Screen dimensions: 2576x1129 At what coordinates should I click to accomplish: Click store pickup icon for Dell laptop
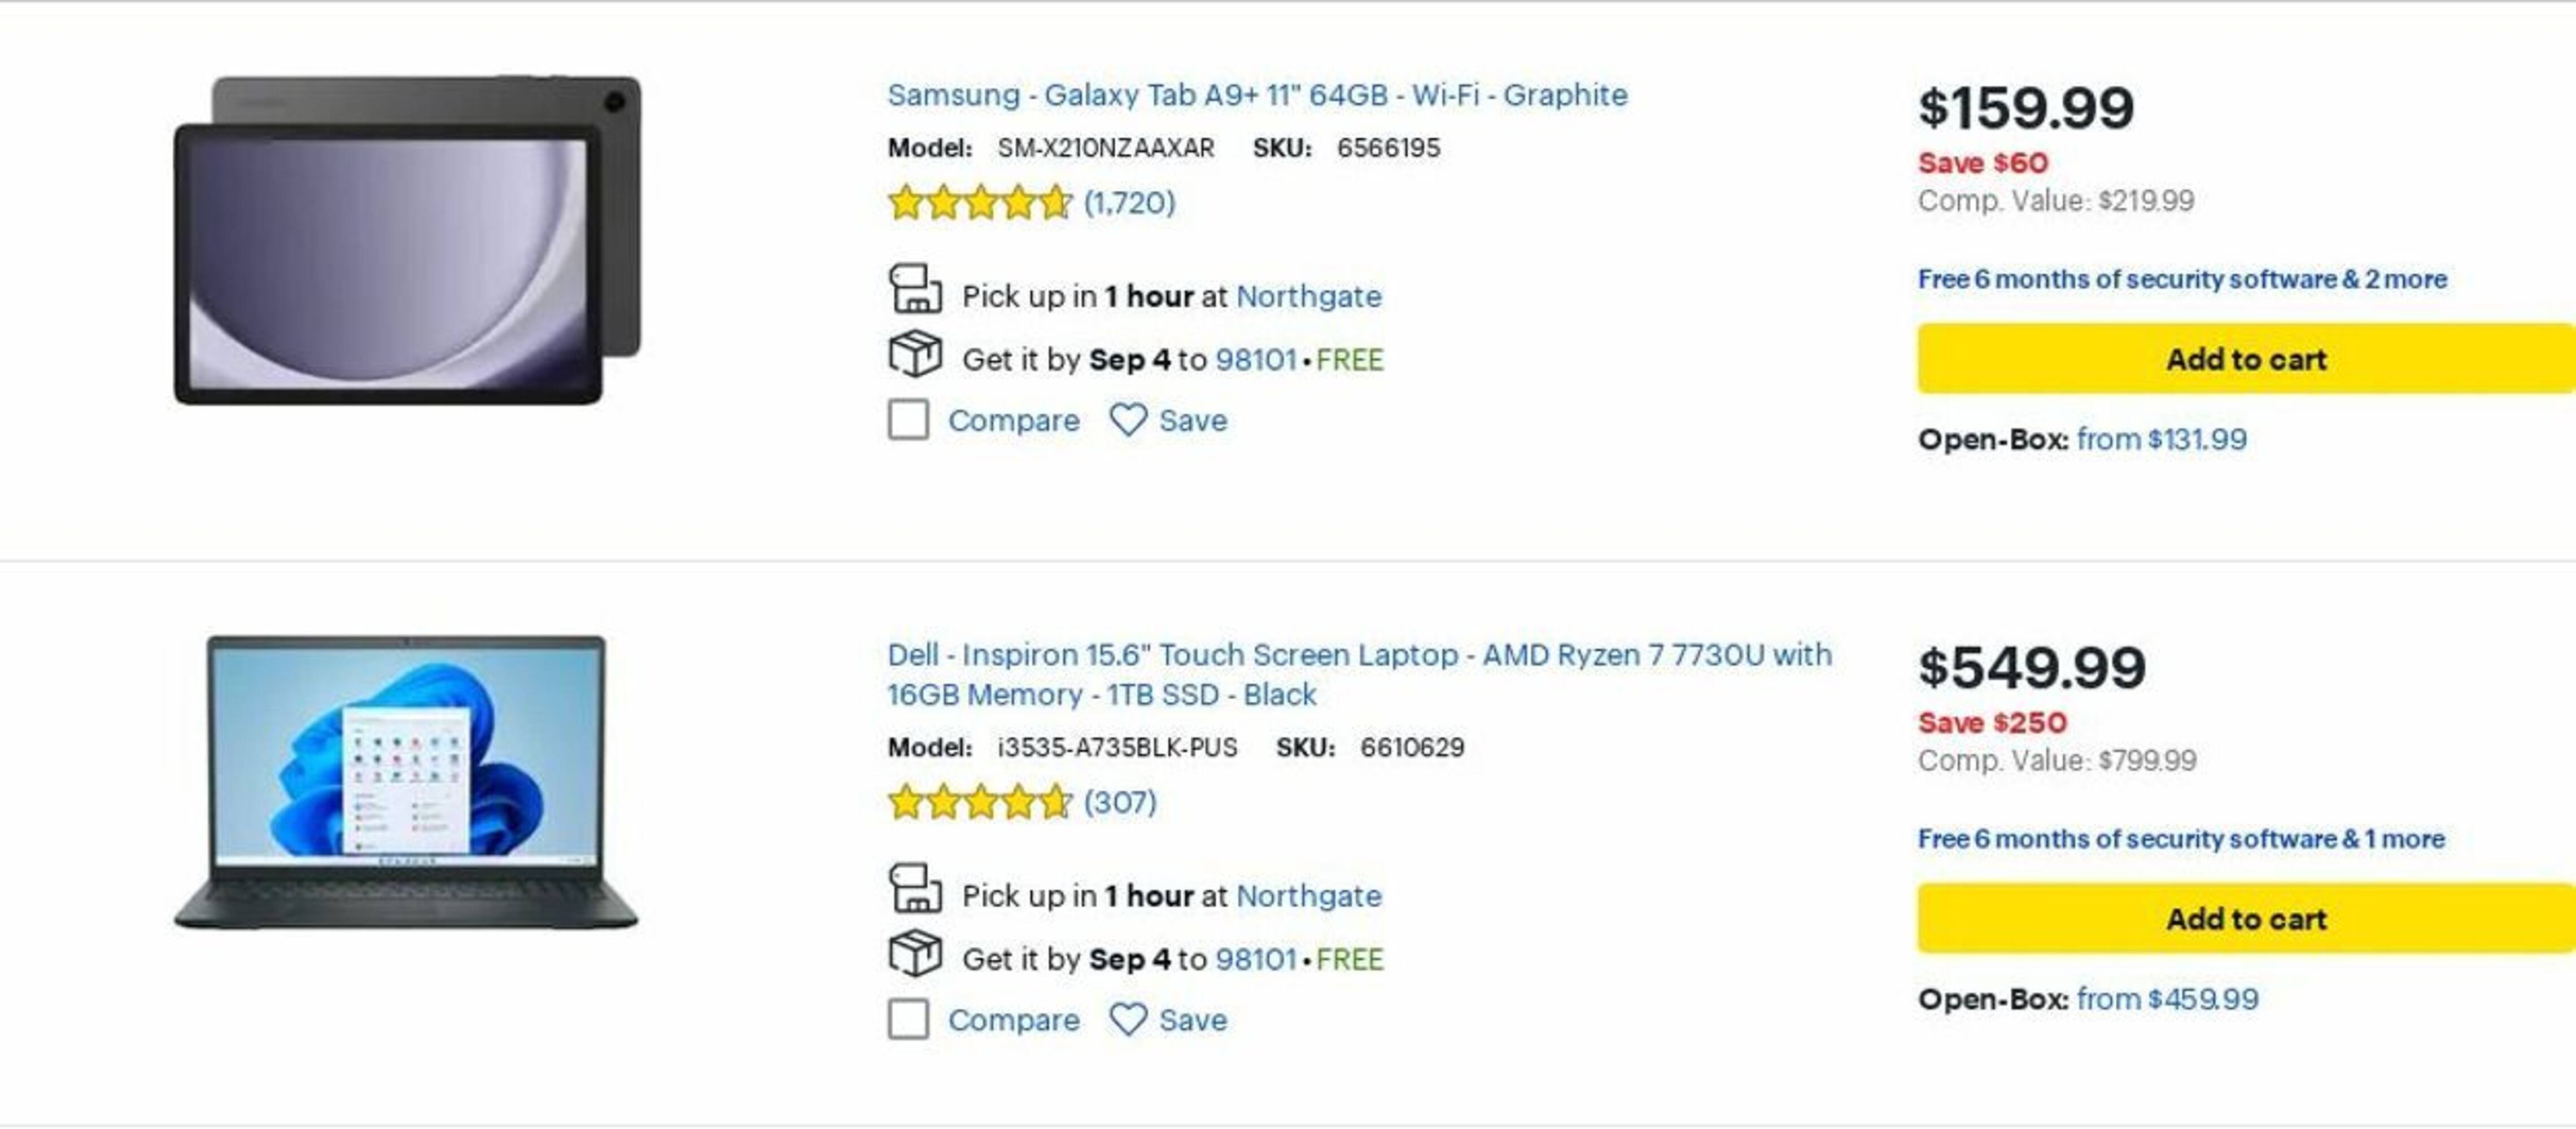(x=915, y=889)
